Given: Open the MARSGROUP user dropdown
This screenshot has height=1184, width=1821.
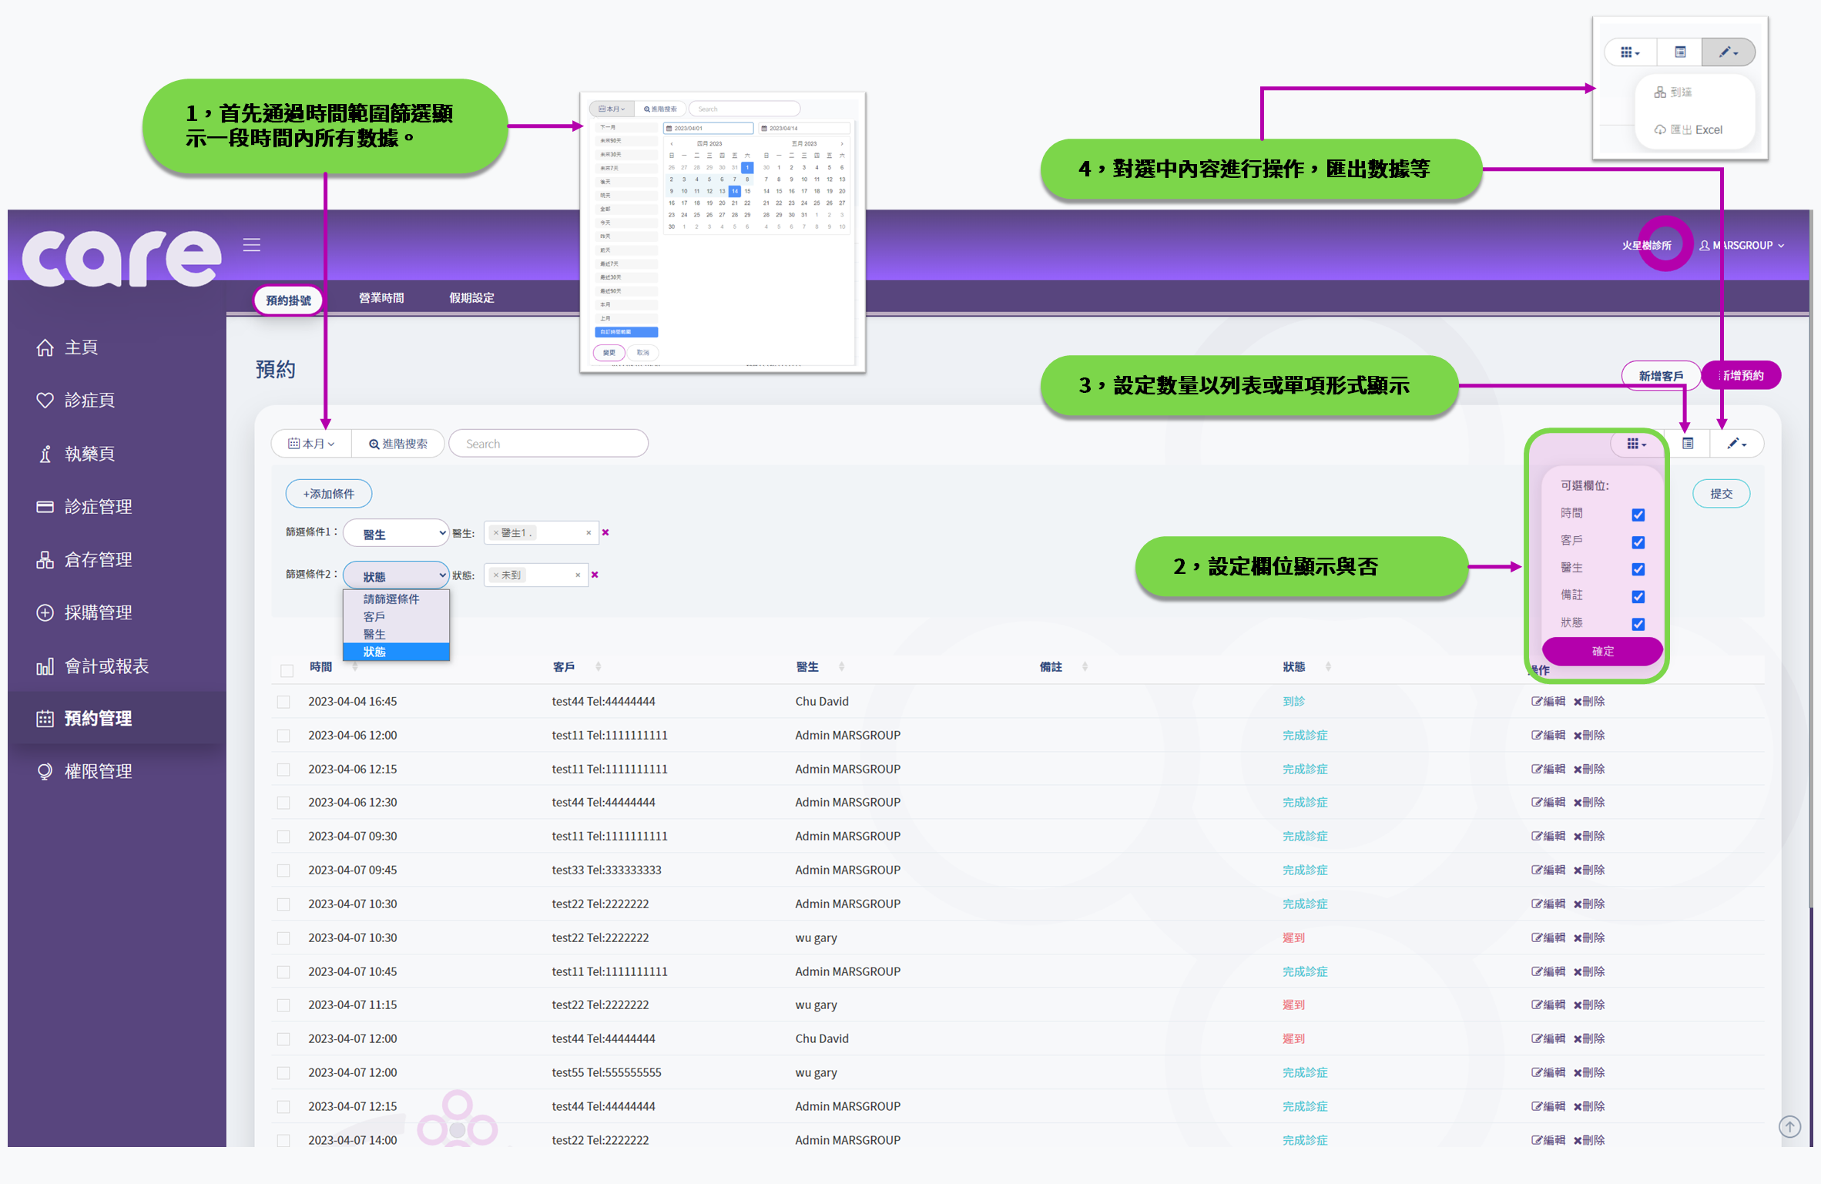Looking at the screenshot, I should pyautogui.click(x=1742, y=246).
